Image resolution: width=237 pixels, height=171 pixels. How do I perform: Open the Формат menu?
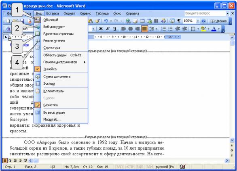[69, 14]
